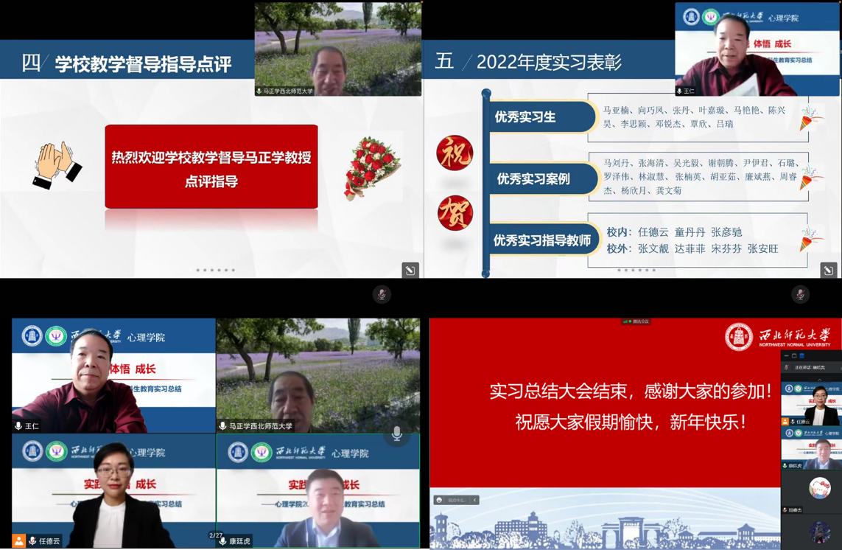Click the 正在讲话 speaker indicator in the sidebar

[x=809, y=367]
